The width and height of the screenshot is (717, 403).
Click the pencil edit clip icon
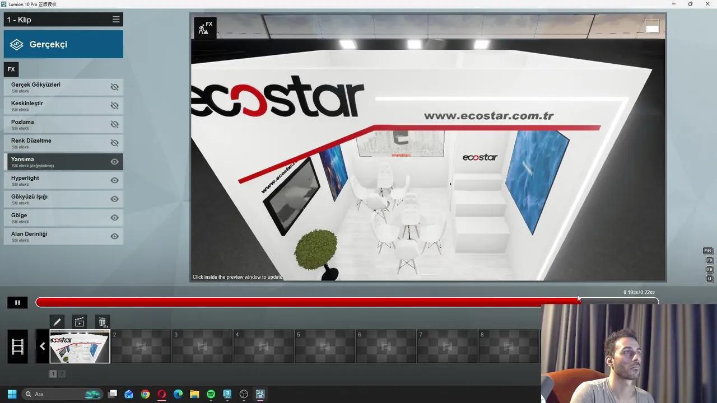tap(57, 322)
